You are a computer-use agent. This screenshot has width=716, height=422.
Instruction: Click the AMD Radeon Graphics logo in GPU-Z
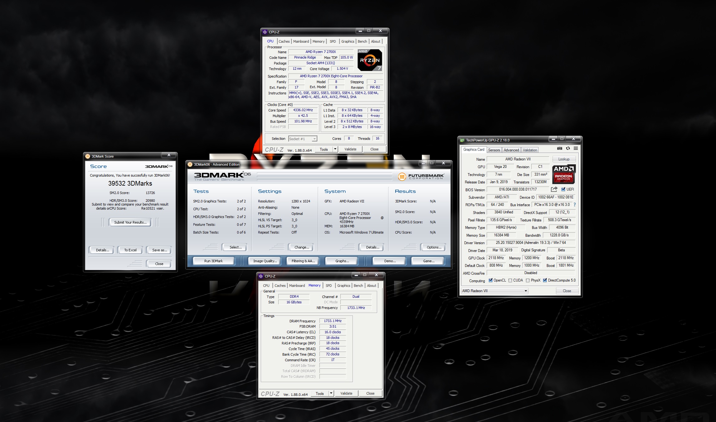click(563, 174)
